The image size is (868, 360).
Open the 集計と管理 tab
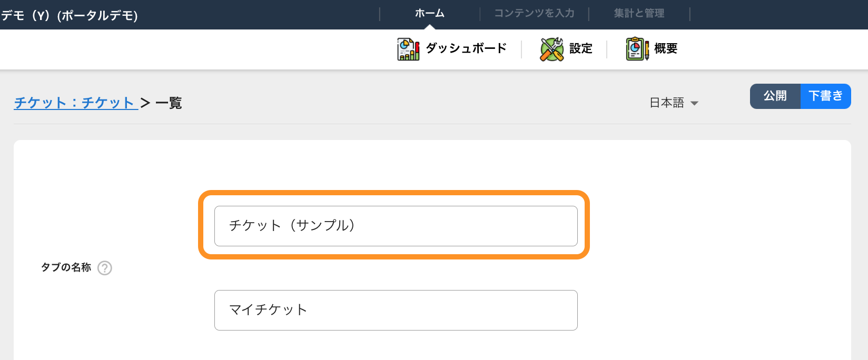639,13
